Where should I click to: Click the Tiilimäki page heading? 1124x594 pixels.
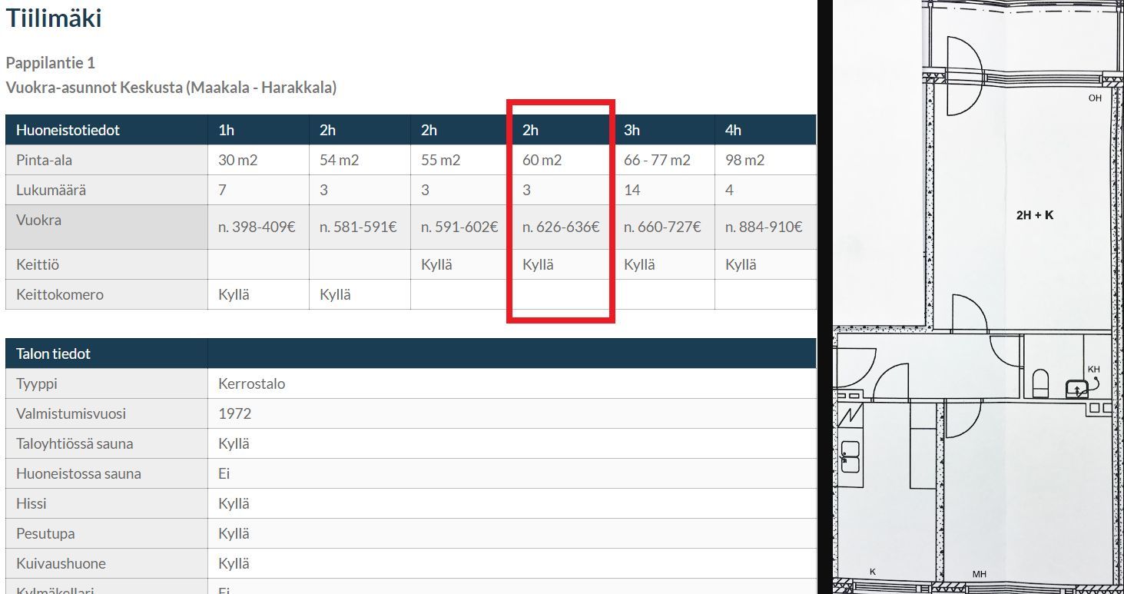54,18
